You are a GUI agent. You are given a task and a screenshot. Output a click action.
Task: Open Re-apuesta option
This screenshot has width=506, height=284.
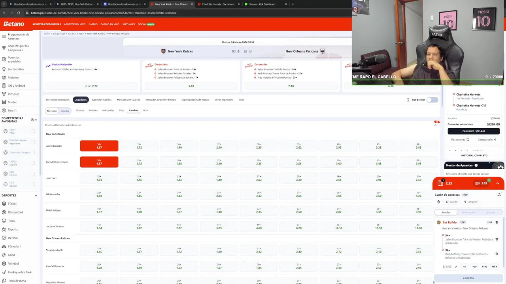pos(460,140)
